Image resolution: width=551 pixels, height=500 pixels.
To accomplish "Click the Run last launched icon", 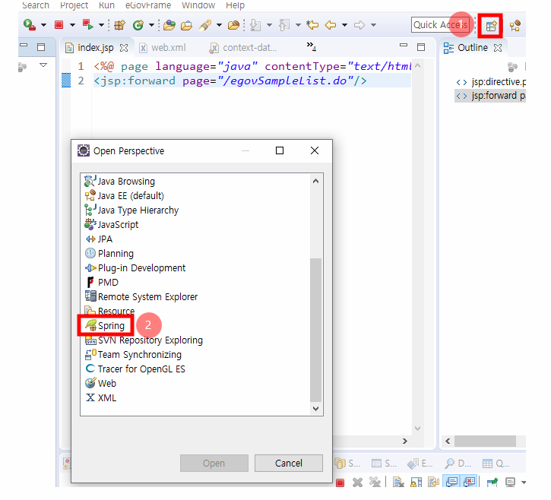I will tap(87, 24).
